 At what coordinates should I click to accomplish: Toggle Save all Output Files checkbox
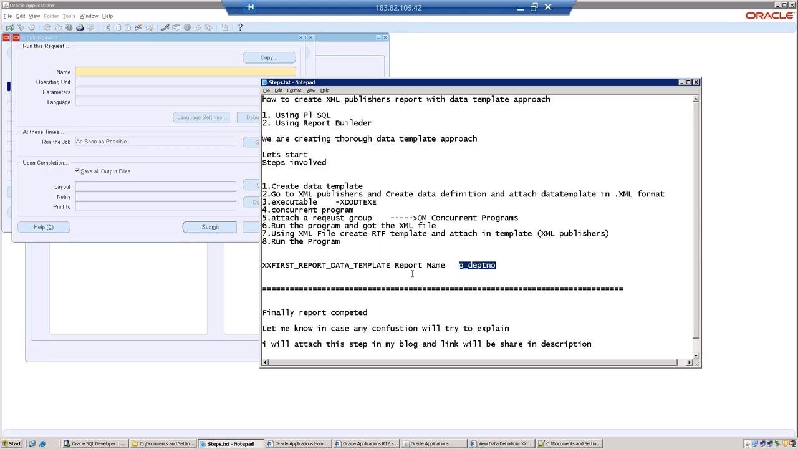77,171
